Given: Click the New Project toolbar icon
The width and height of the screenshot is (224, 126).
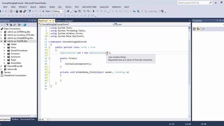Looking at the screenshot, I should pyautogui.click(x=11, y=11).
